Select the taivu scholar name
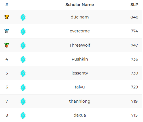Viewport: 143px width, 122px height. coord(80,87)
